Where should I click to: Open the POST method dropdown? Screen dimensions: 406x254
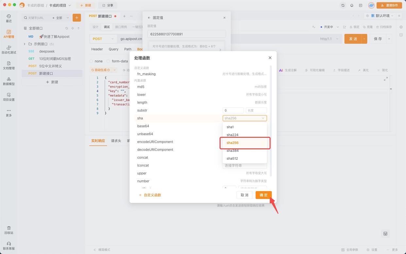tap(103, 39)
